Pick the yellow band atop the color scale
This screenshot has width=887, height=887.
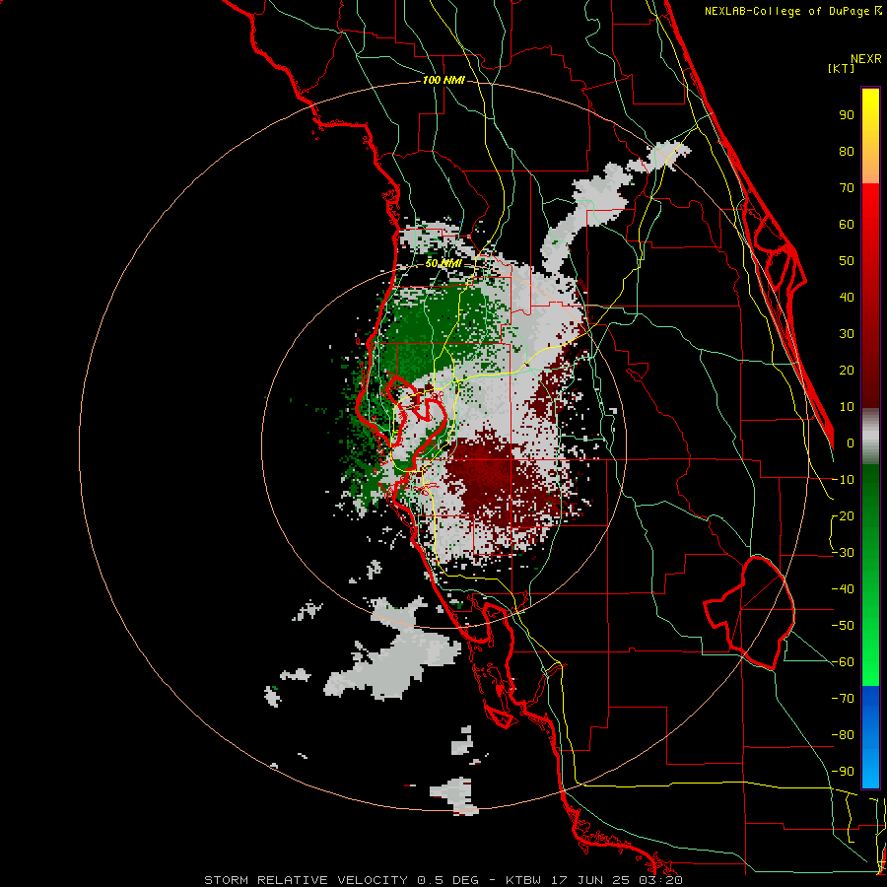pos(870,136)
